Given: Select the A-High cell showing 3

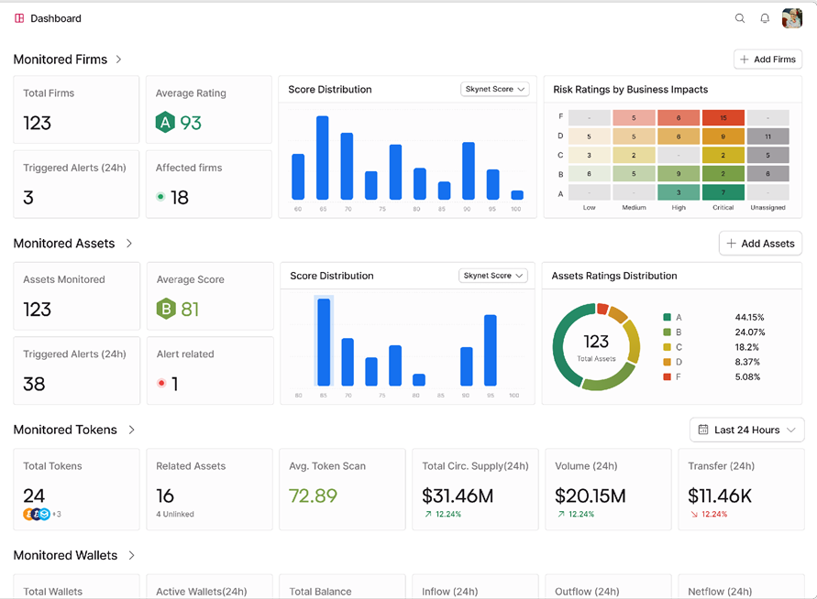Looking at the screenshot, I should 679,192.
